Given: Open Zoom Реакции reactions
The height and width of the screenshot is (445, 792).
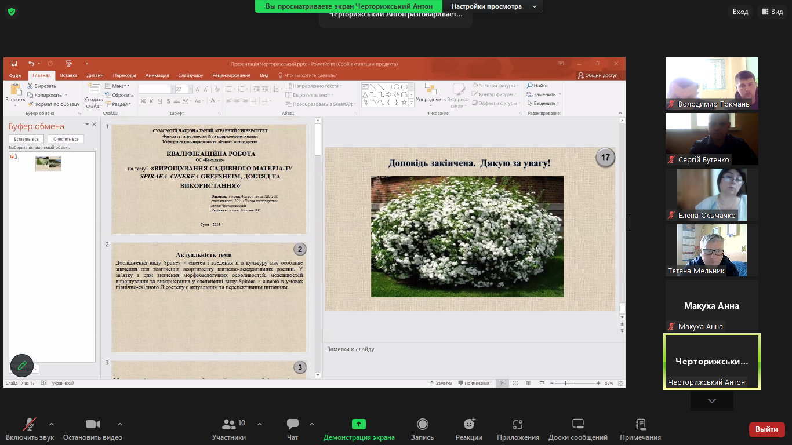Looking at the screenshot, I should (x=469, y=429).
